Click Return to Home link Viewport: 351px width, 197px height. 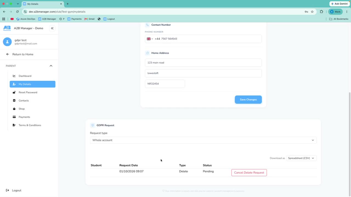(20, 54)
